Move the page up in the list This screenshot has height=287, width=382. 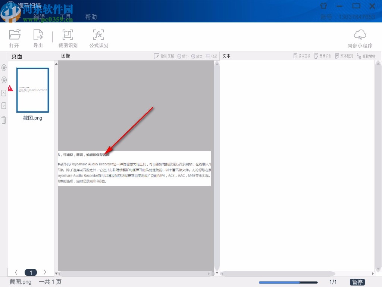4,93
